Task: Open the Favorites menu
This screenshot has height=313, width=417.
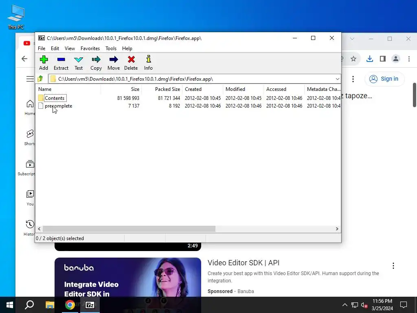Action: (x=90, y=48)
